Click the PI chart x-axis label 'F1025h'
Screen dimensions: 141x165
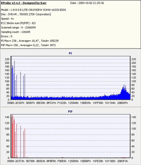[x=62, y=103]
